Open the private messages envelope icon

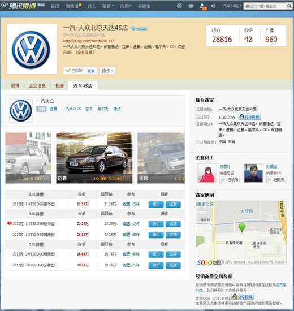click(191, 6)
